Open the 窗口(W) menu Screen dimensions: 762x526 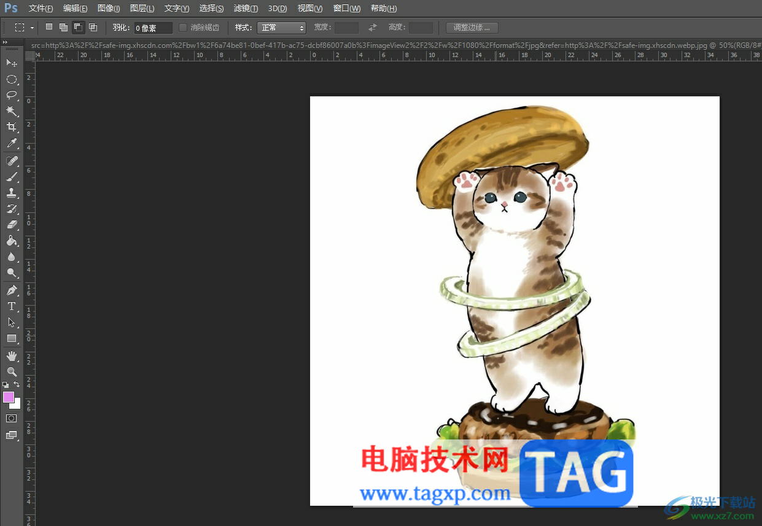point(347,9)
